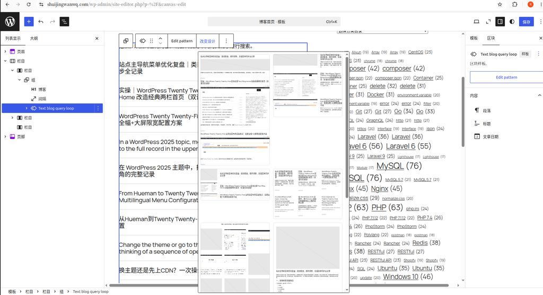The height and width of the screenshot is (295, 543).
Task: Select the 段落 content item
Action: (487, 110)
